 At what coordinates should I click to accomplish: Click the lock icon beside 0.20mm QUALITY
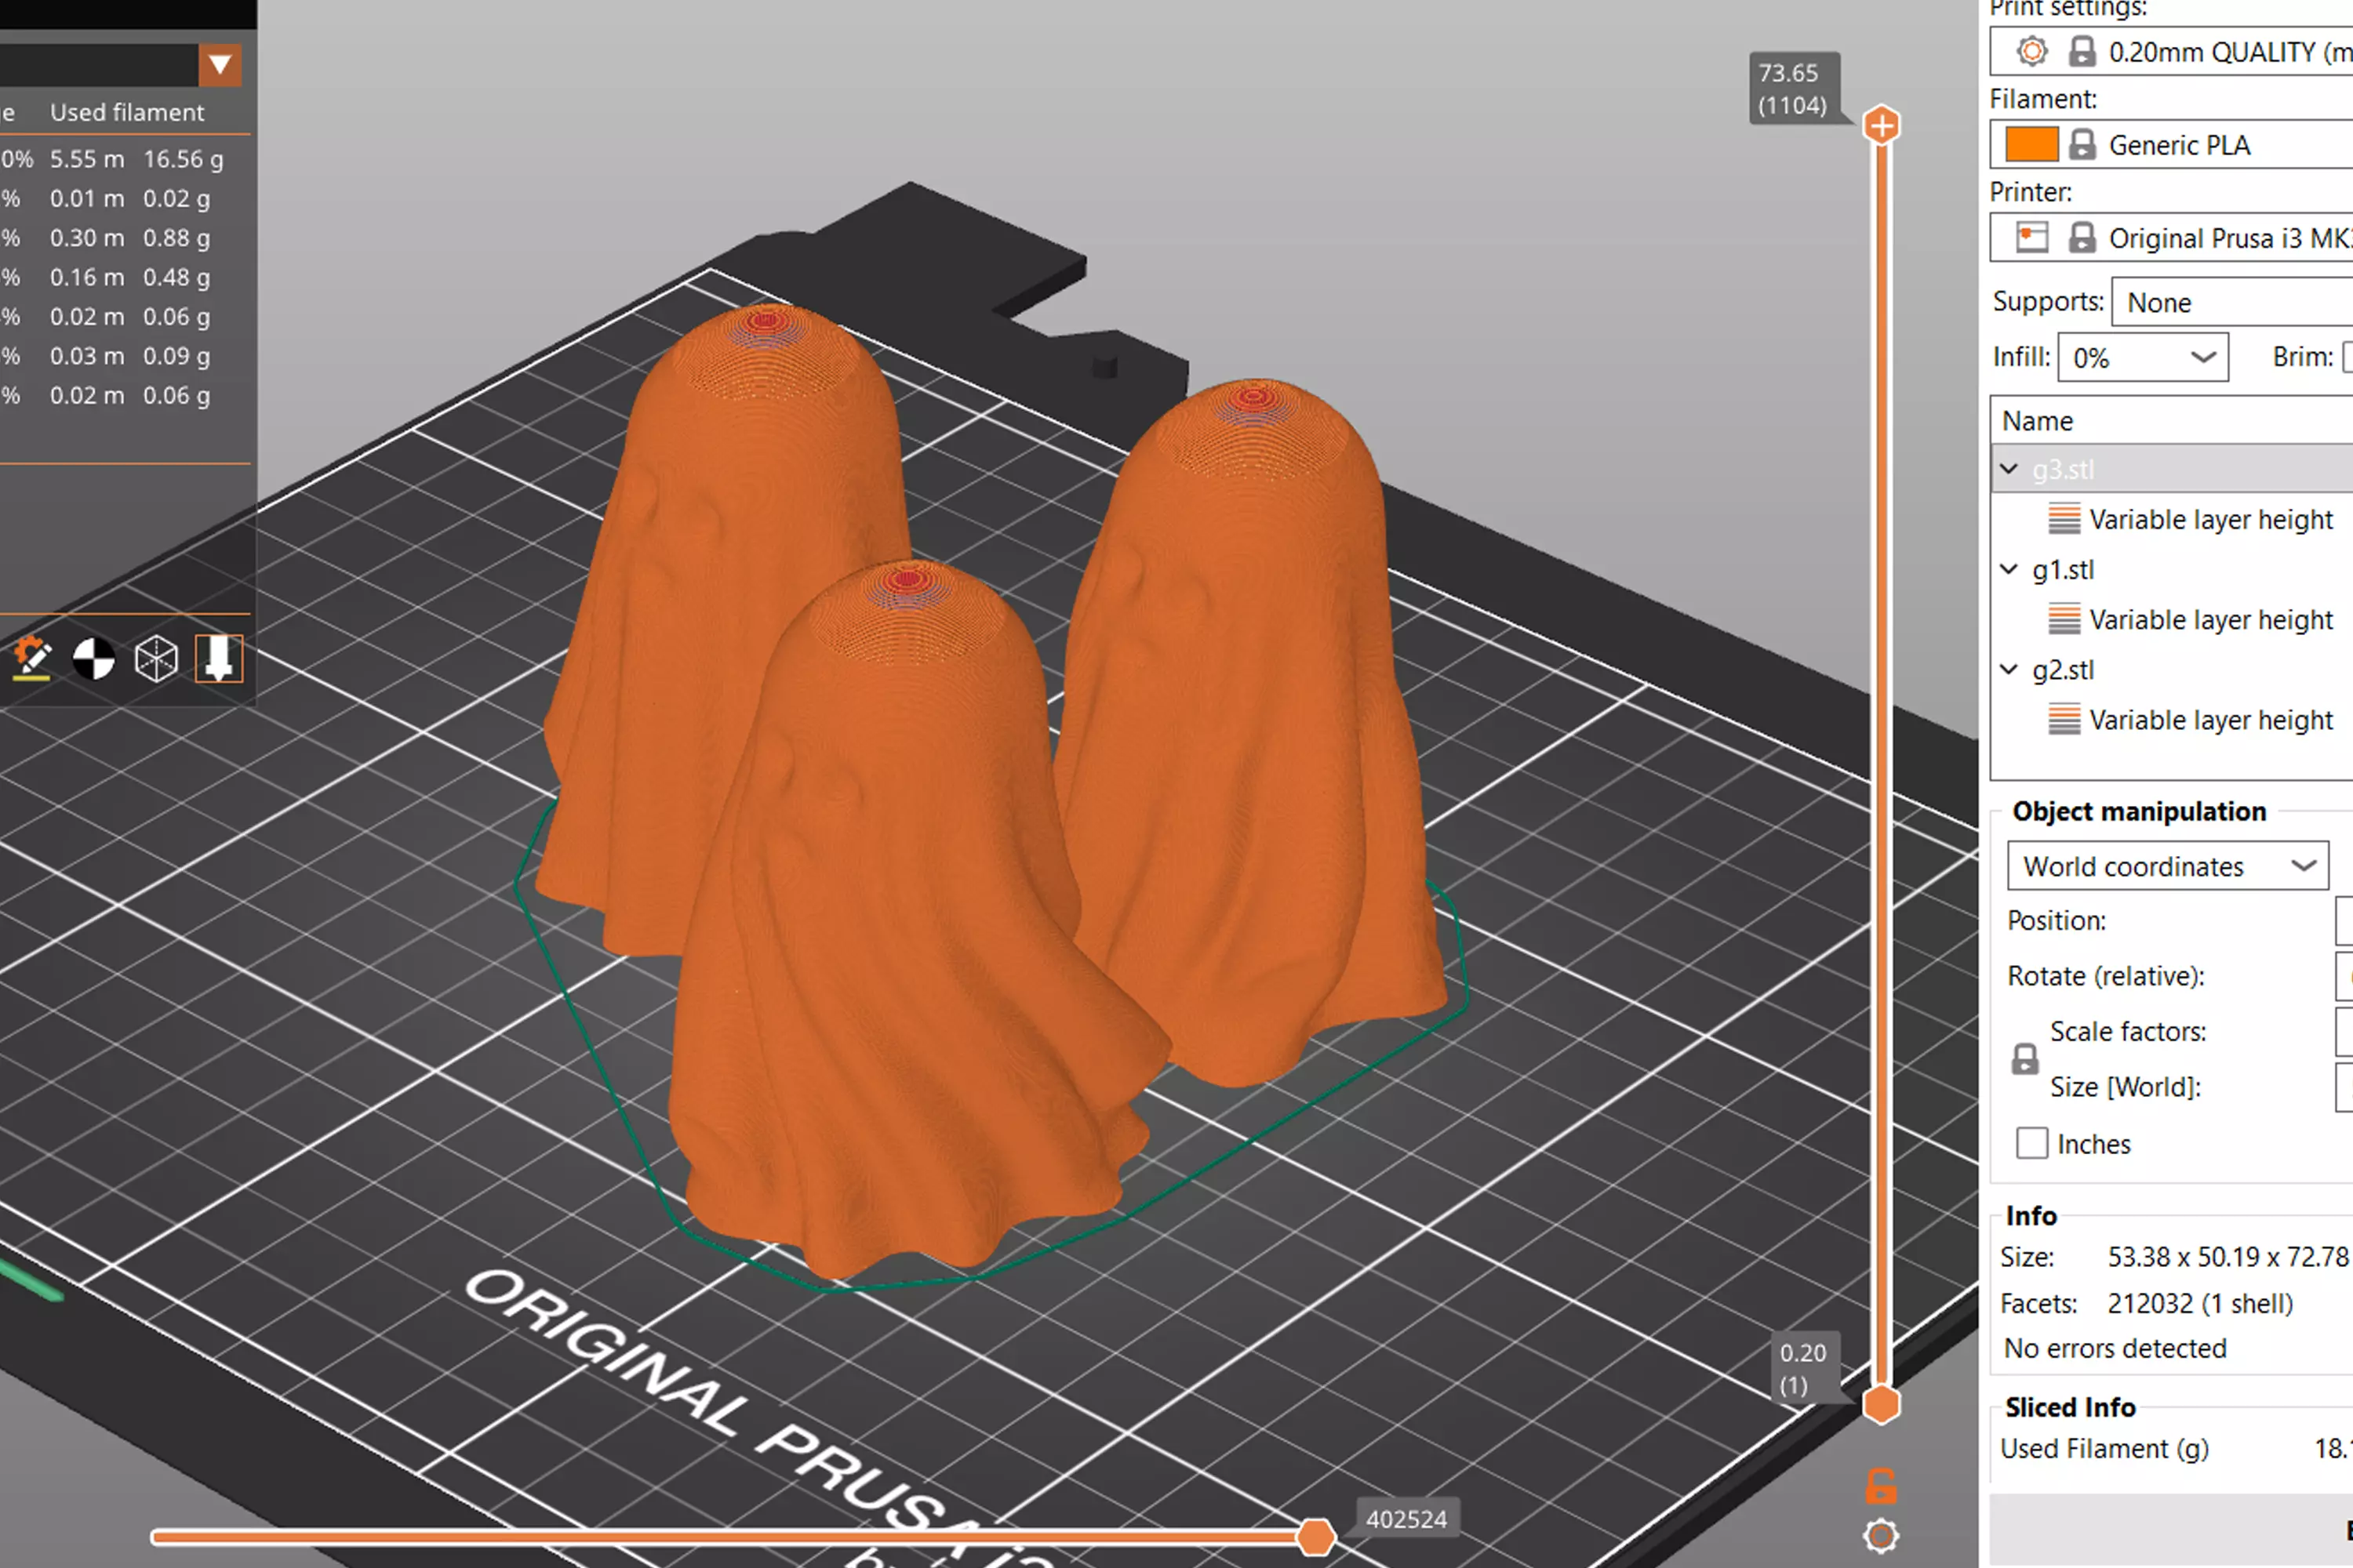pyautogui.click(x=2082, y=51)
